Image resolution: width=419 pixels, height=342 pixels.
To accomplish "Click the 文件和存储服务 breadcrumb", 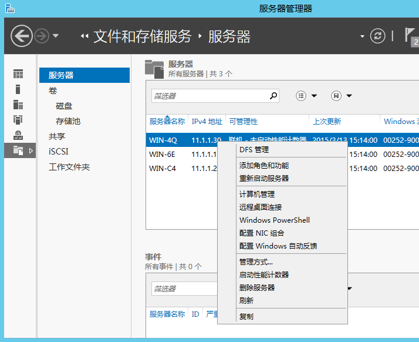I will click(x=143, y=36).
